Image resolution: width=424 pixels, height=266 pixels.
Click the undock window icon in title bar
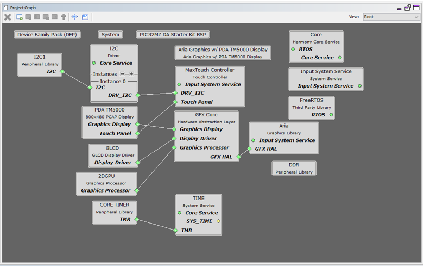pos(408,8)
